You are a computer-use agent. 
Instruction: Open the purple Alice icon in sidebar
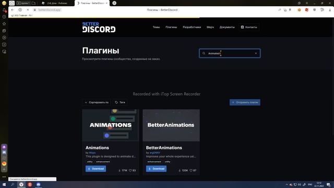click(x=4, y=147)
